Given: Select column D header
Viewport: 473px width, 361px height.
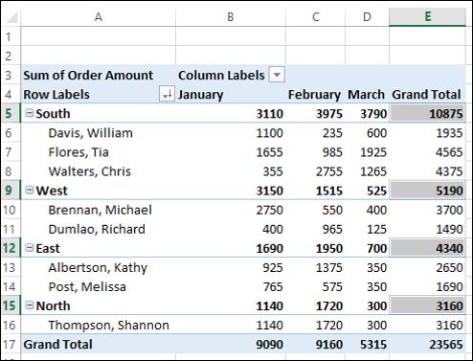Looking at the screenshot, I should click(x=367, y=16).
